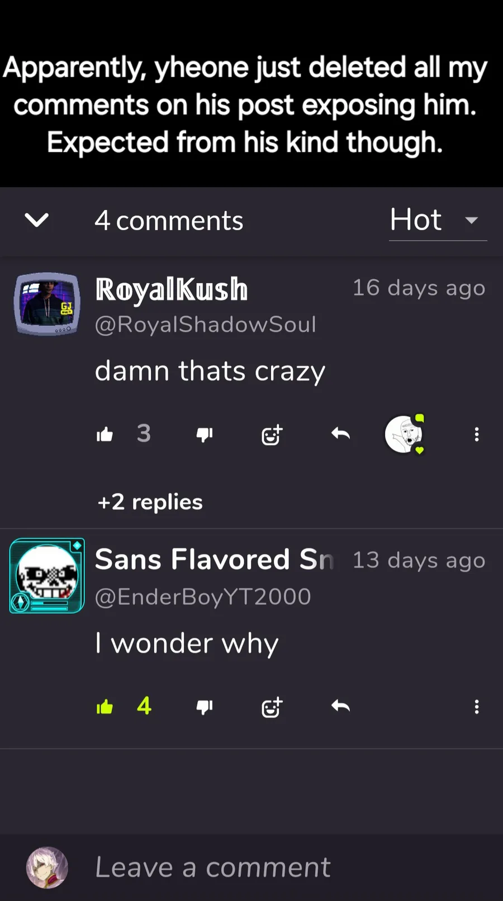Open three-dot menu on Sans Flavored comment
The height and width of the screenshot is (901, 503).
pyautogui.click(x=477, y=707)
